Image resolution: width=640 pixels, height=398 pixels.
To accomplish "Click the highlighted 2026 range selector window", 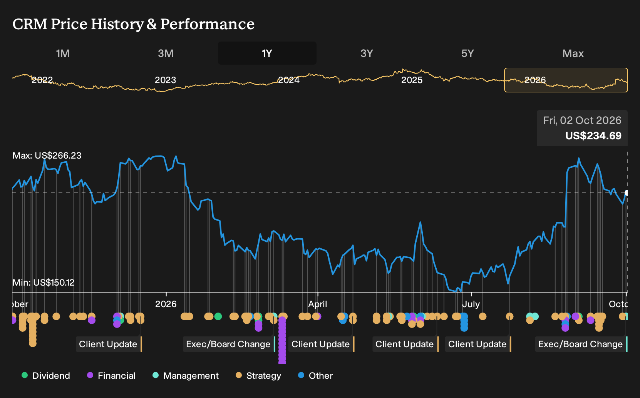I will tap(566, 80).
